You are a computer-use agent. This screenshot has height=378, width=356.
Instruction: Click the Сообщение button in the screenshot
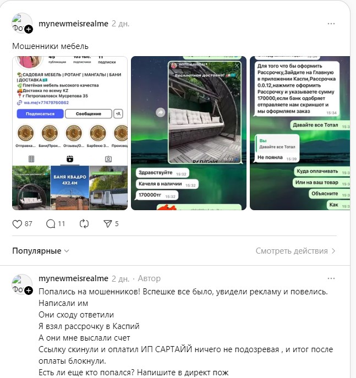(89, 114)
